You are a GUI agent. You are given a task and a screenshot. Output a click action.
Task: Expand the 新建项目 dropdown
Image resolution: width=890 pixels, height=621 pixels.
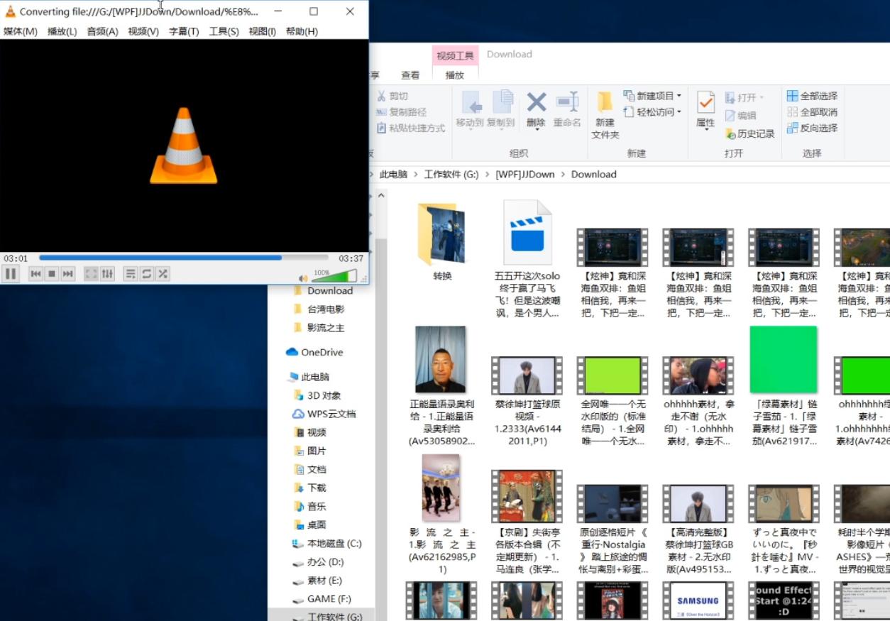point(679,96)
